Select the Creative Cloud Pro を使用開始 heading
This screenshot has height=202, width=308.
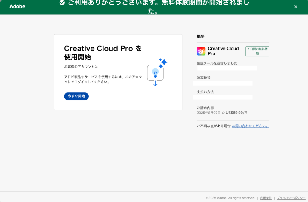(x=103, y=53)
